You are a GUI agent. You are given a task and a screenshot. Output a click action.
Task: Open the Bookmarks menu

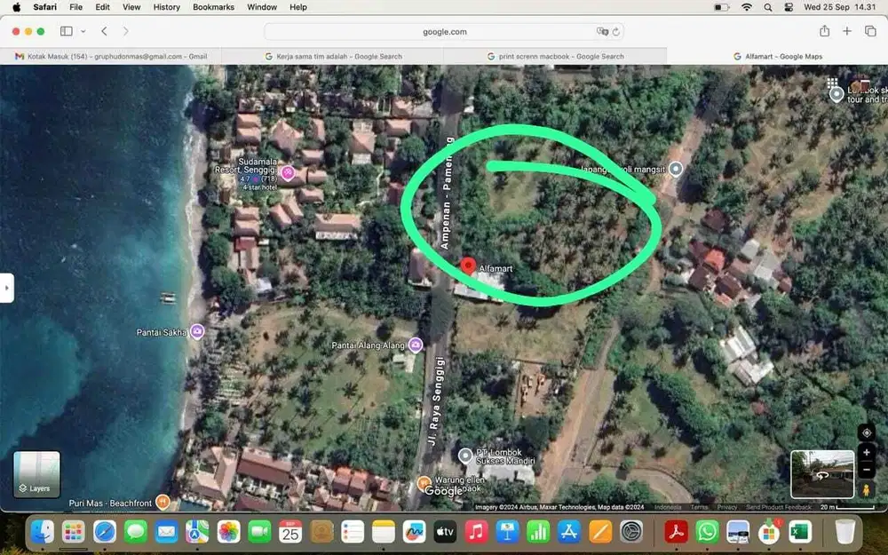point(213,7)
